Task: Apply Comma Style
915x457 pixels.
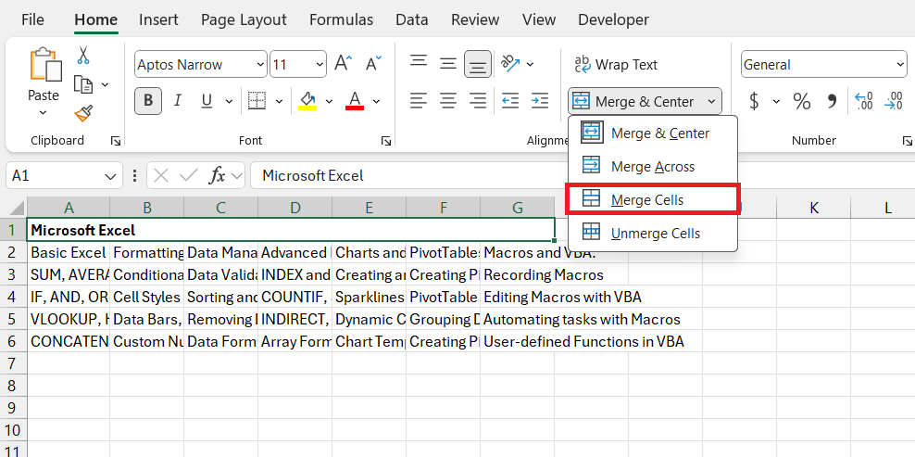Action: tap(833, 101)
